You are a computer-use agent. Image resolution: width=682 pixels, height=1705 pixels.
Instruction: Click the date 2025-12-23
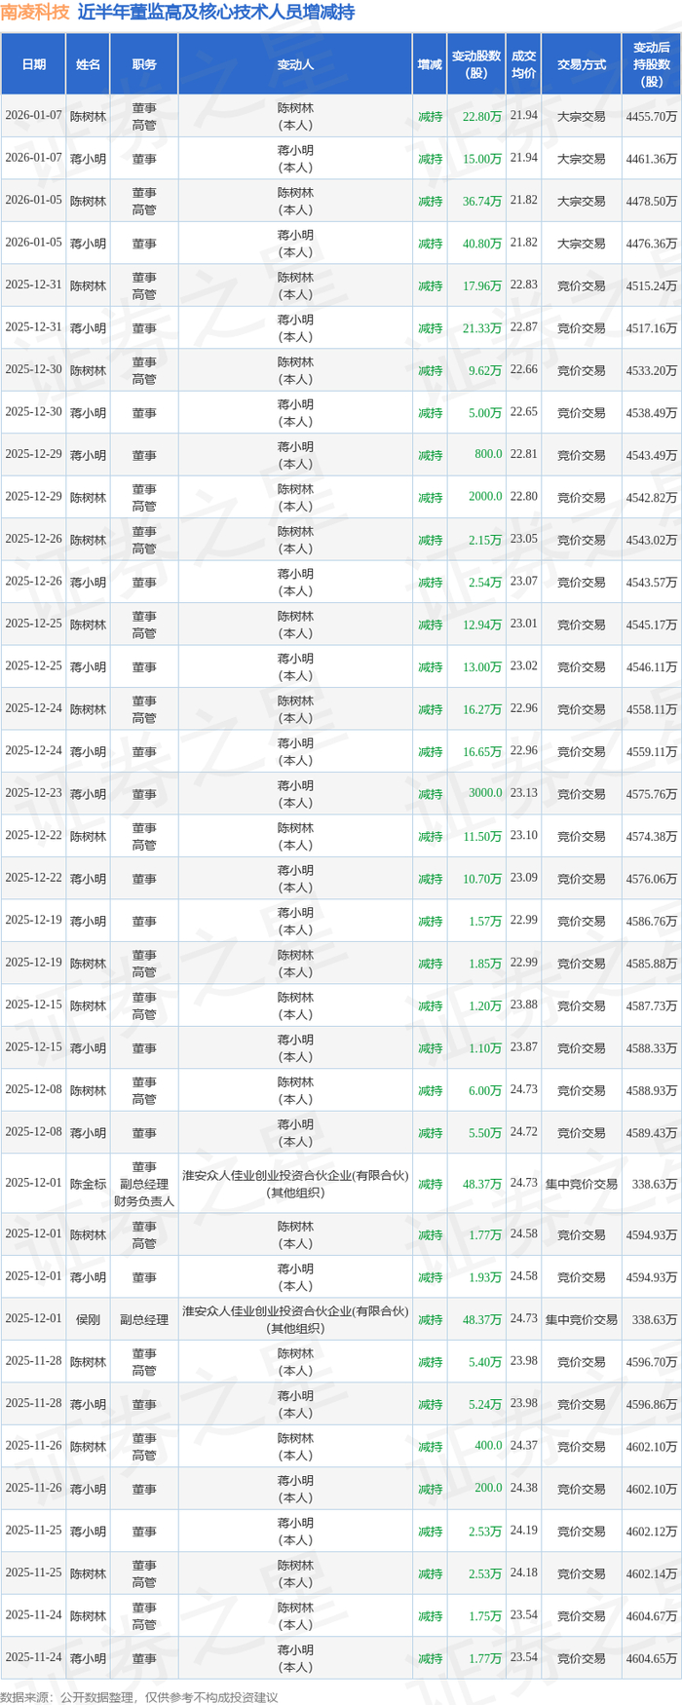point(33,793)
